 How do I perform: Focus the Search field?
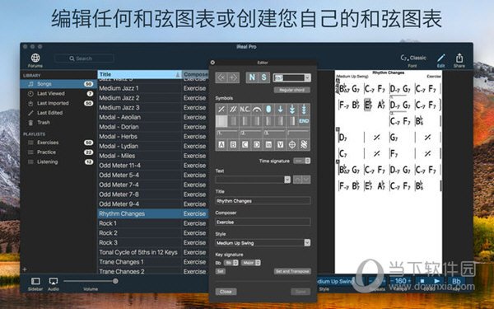[x=84, y=59]
